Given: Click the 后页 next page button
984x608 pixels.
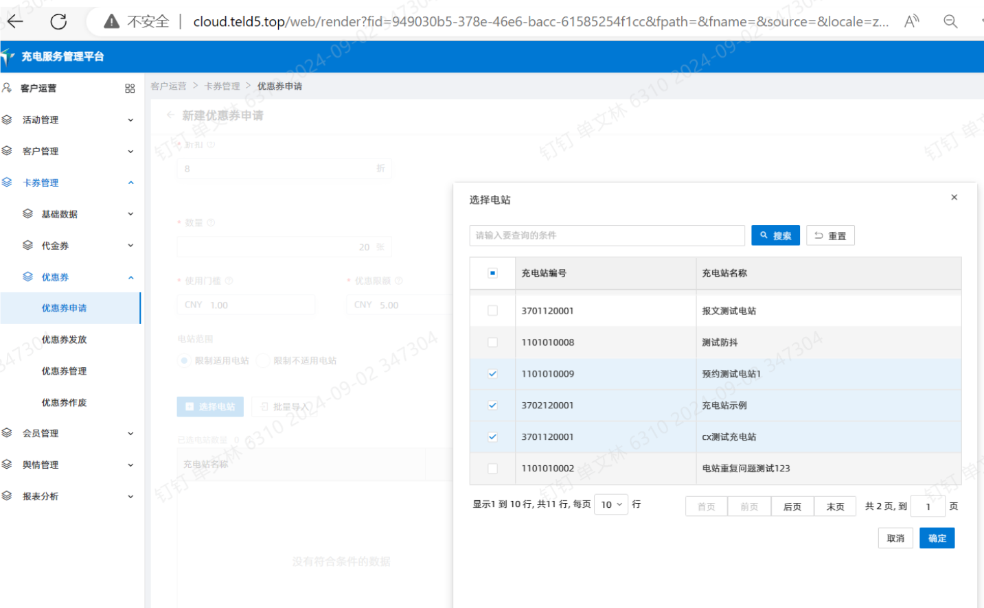Looking at the screenshot, I should [792, 506].
